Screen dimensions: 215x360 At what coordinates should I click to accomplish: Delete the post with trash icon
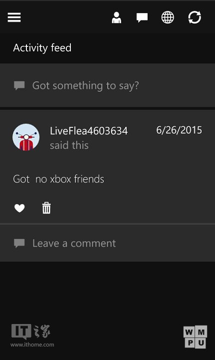46,208
